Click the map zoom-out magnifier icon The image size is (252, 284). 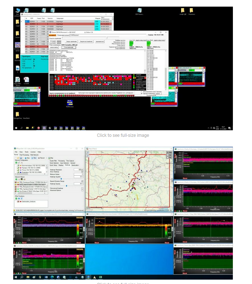[87, 156]
